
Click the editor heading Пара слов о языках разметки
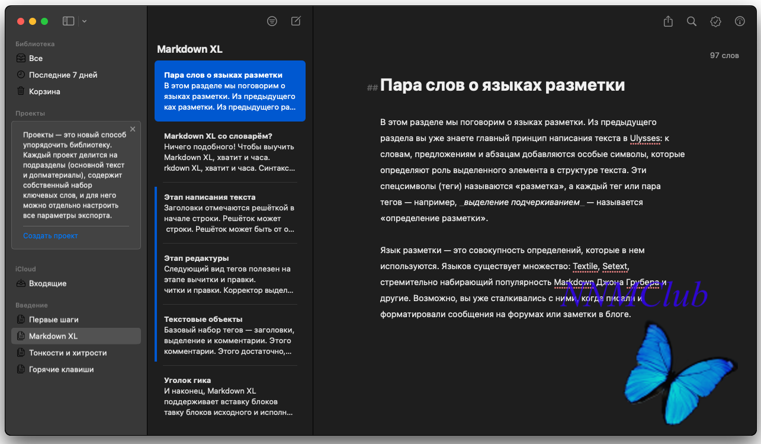point(502,85)
